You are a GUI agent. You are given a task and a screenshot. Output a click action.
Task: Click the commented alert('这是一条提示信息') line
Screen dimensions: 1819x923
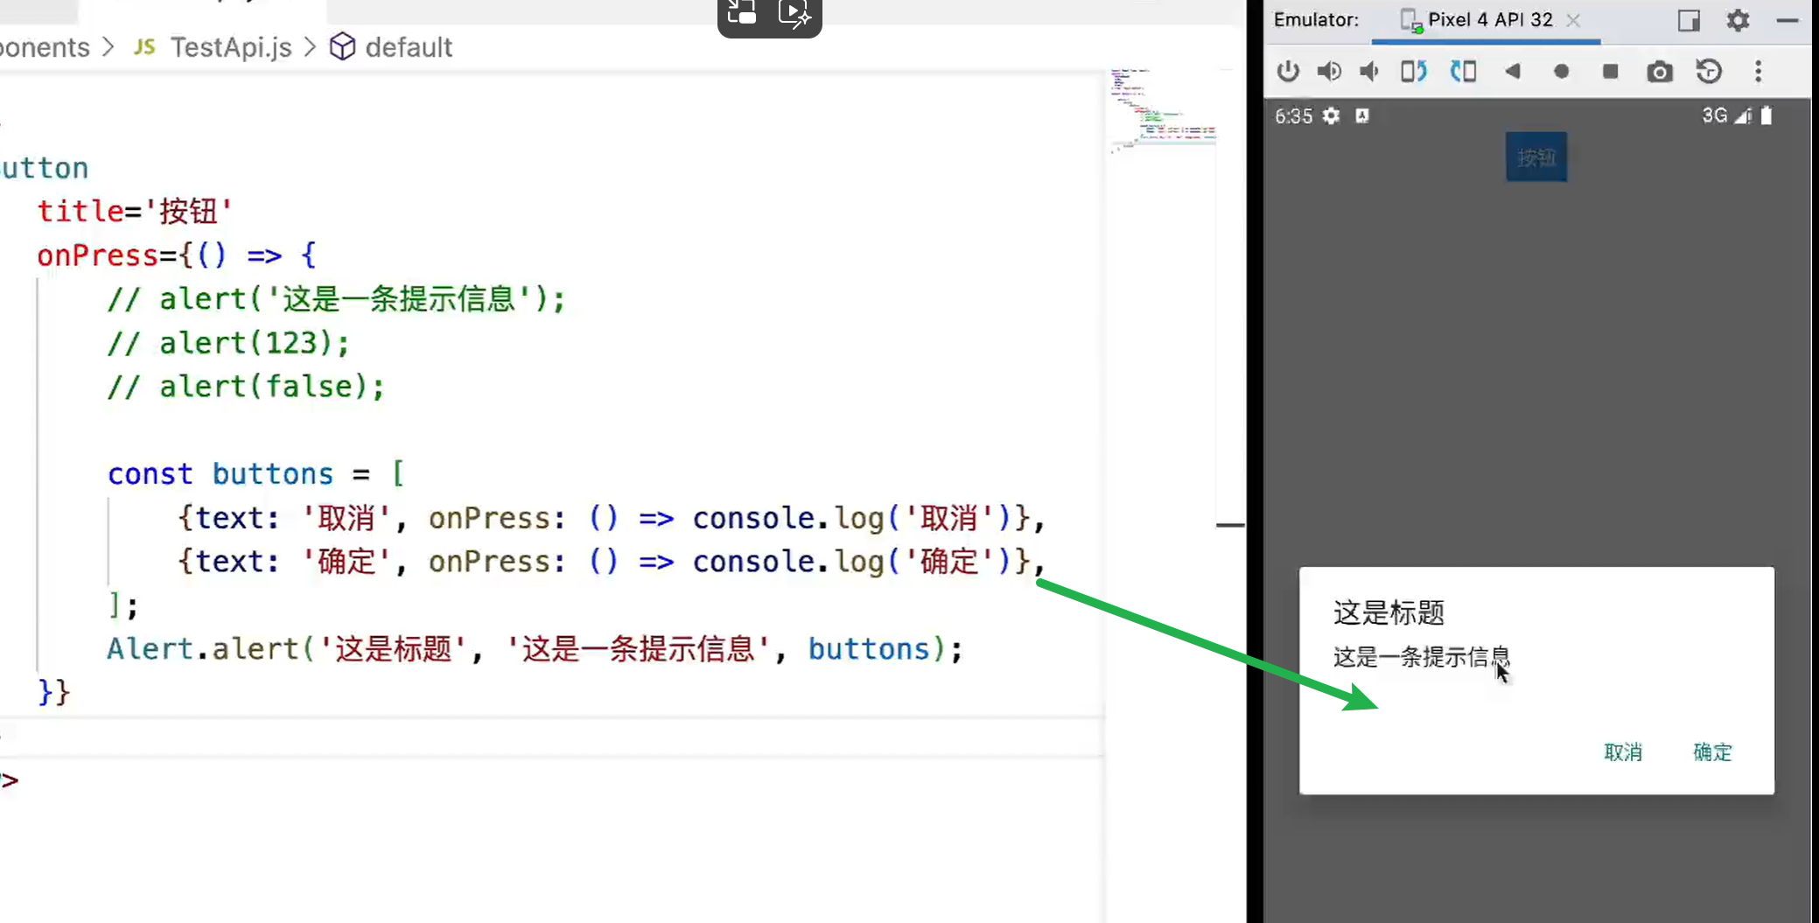(336, 299)
